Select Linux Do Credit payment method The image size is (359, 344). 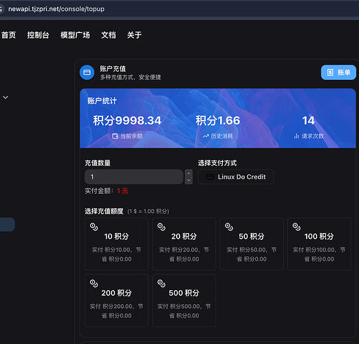coord(236,176)
